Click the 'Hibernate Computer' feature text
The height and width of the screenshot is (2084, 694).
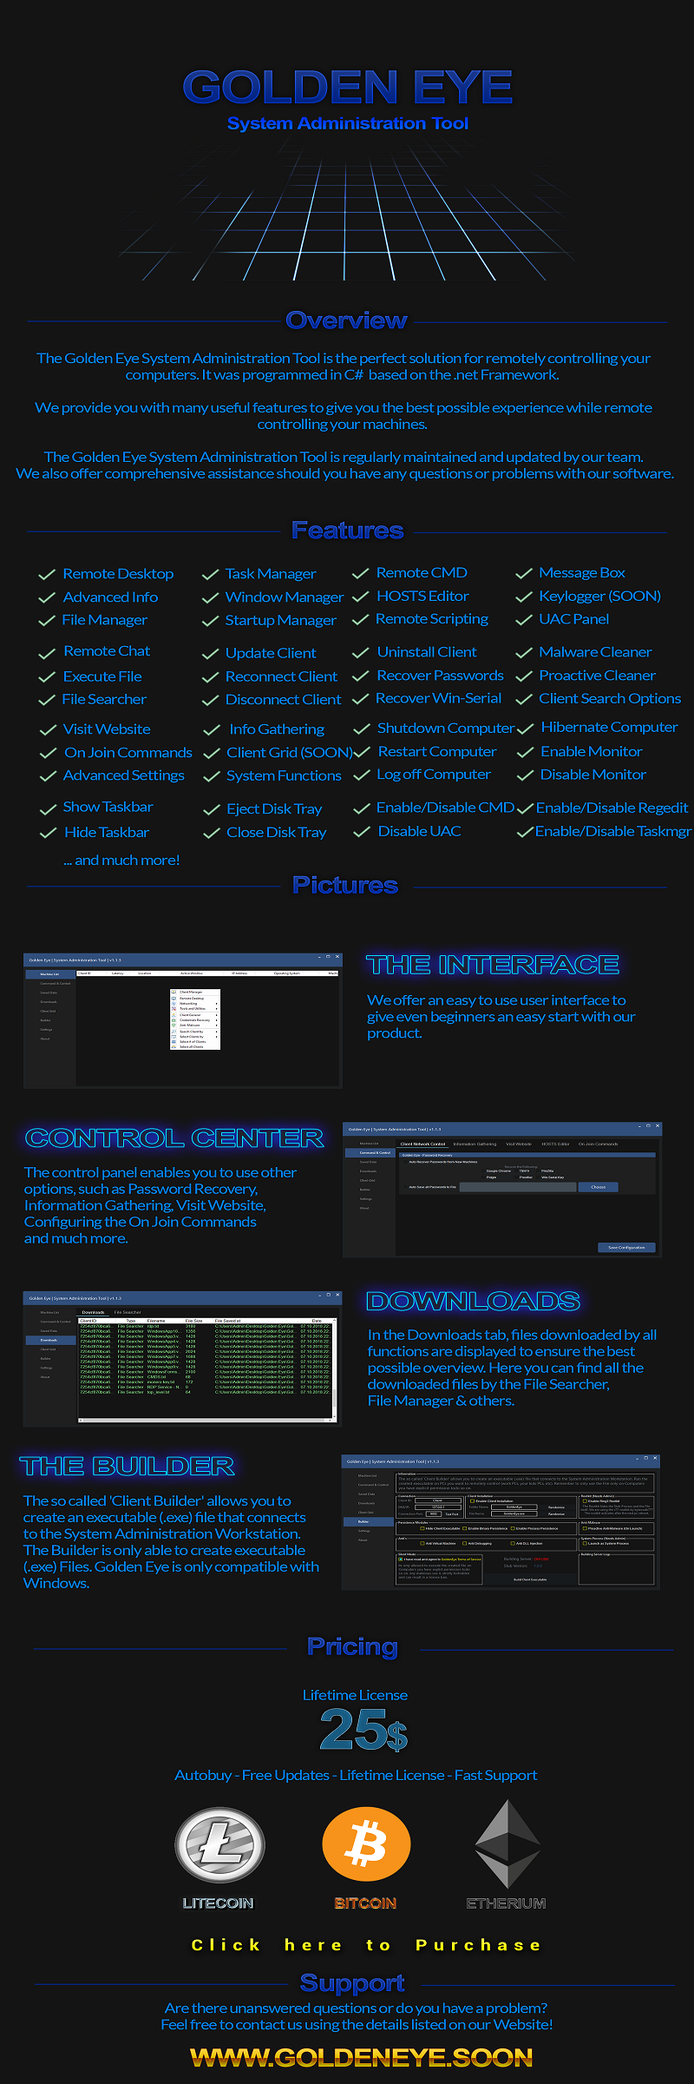[x=610, y=728]
